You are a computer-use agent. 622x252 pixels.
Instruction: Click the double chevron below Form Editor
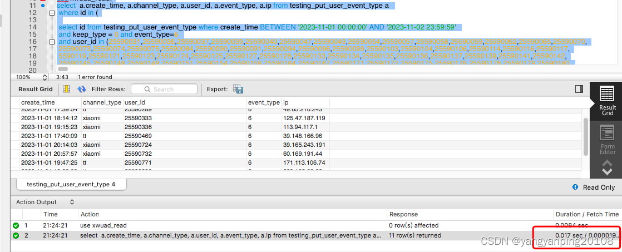click(608, 167)
